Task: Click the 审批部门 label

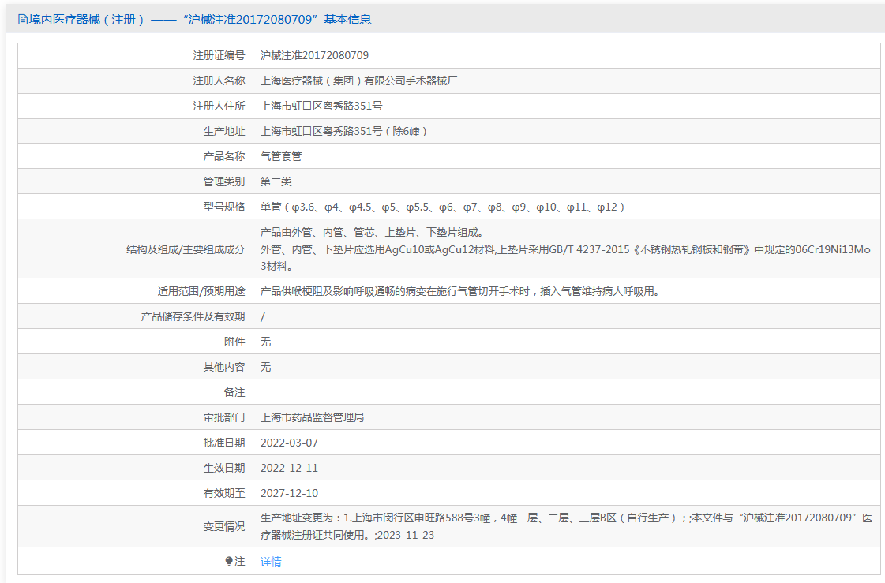Action: 224,418
